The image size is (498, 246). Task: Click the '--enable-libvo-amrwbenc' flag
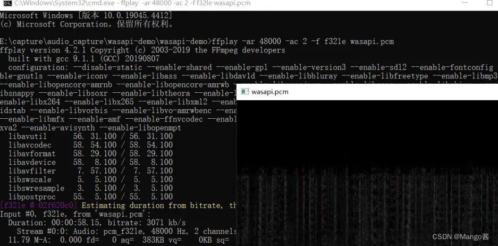[x=162, y=110]
